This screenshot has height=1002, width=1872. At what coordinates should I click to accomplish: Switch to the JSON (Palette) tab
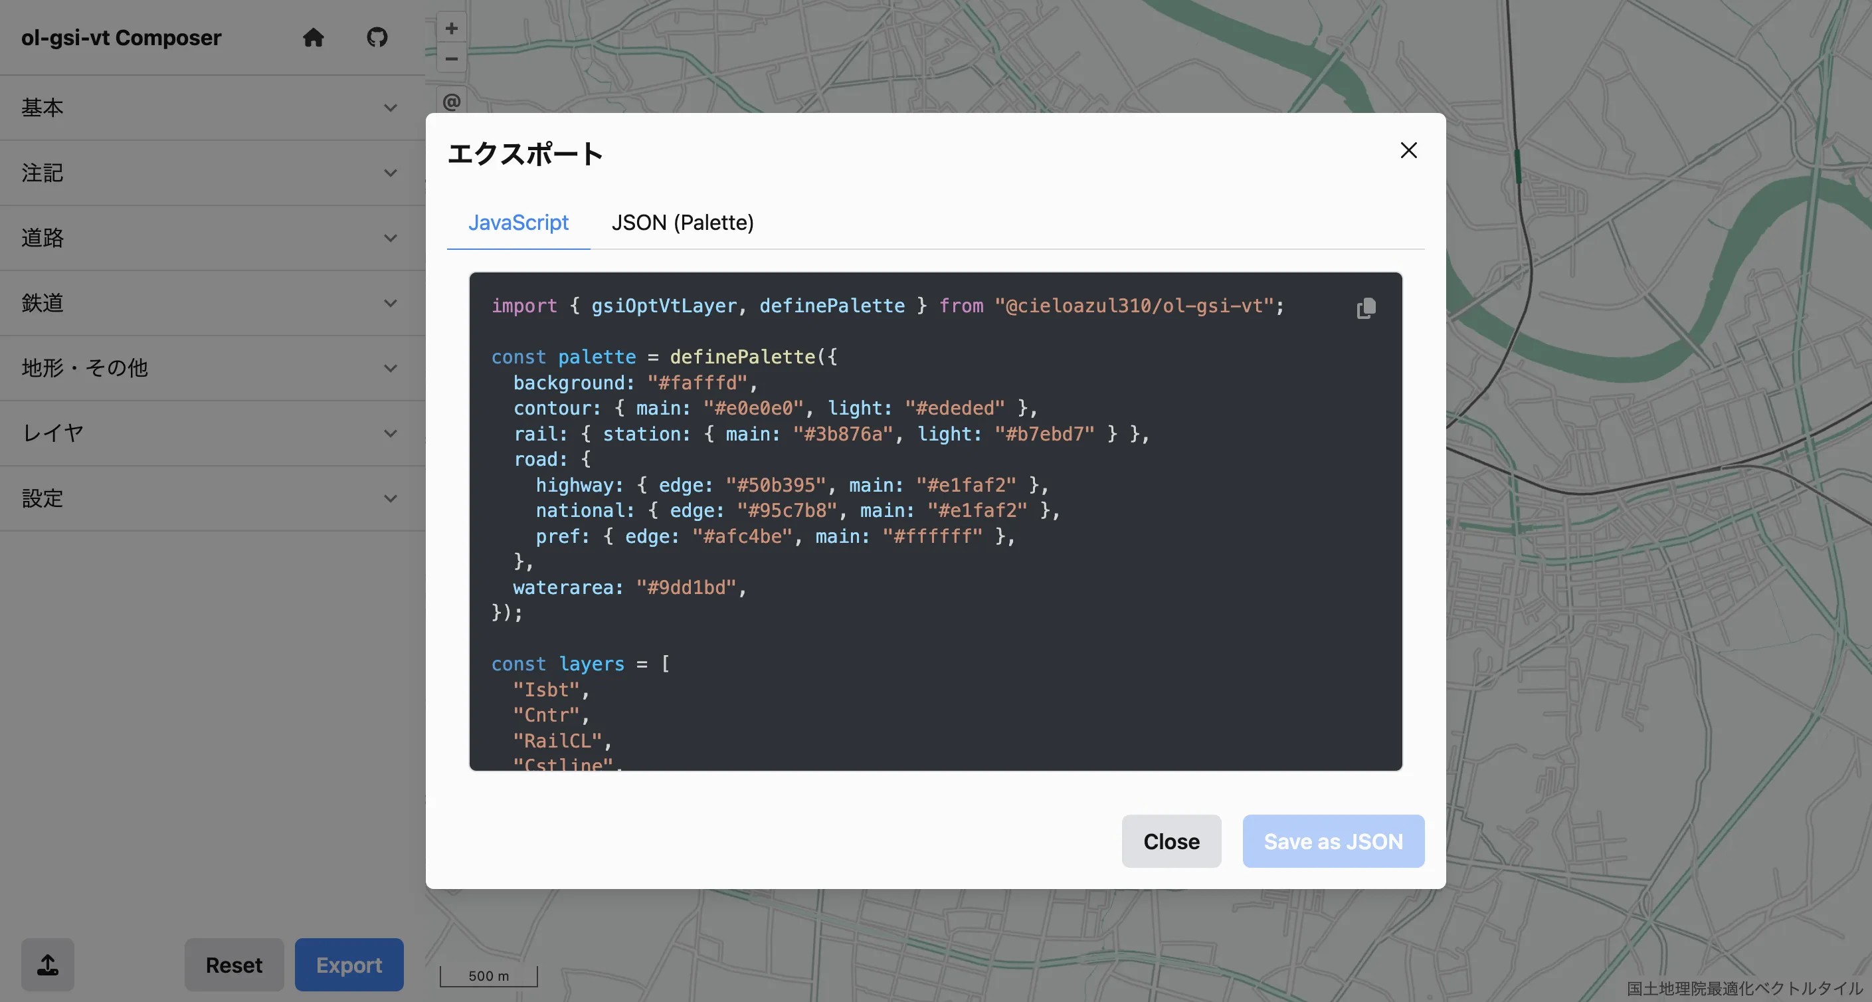pos(682,223)
